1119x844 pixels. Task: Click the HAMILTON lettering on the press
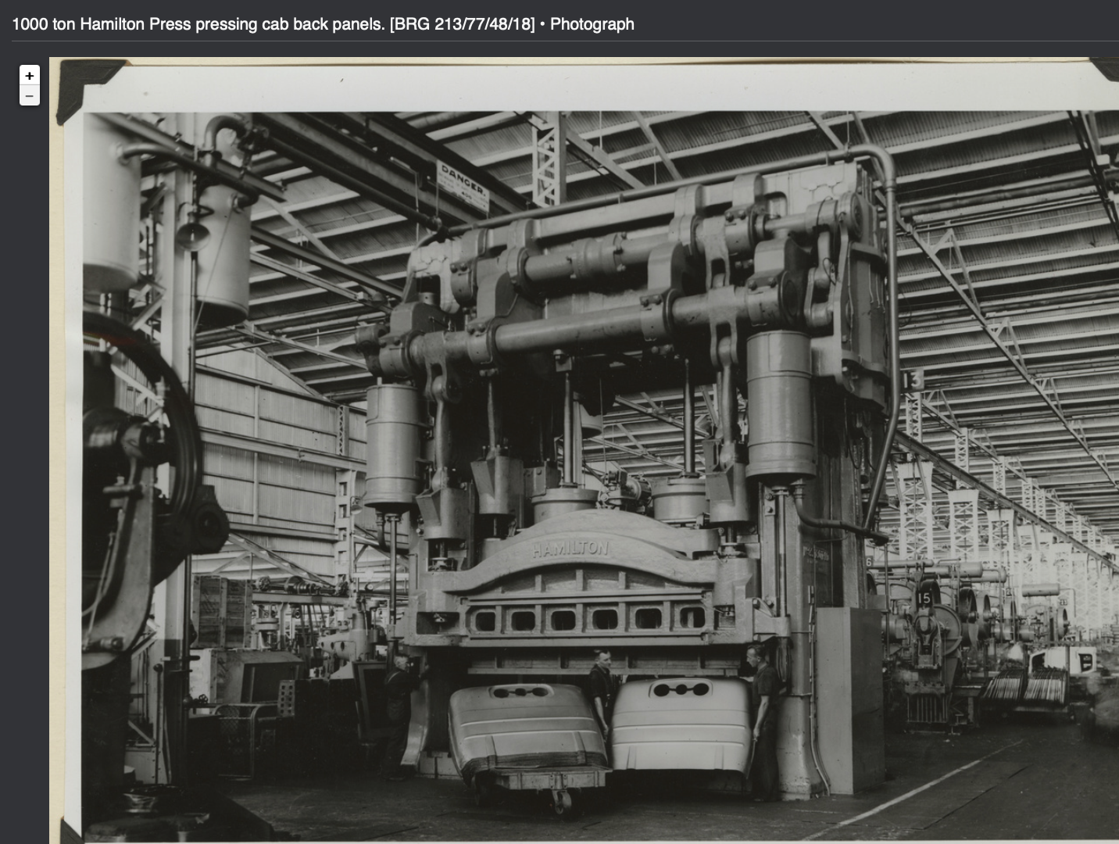570,549
